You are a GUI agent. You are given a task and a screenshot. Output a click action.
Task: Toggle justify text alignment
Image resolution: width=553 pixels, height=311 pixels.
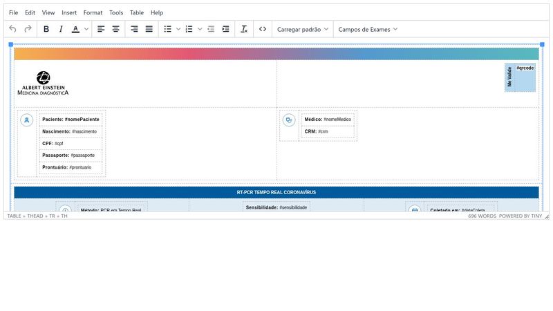(x=149, y=29)
